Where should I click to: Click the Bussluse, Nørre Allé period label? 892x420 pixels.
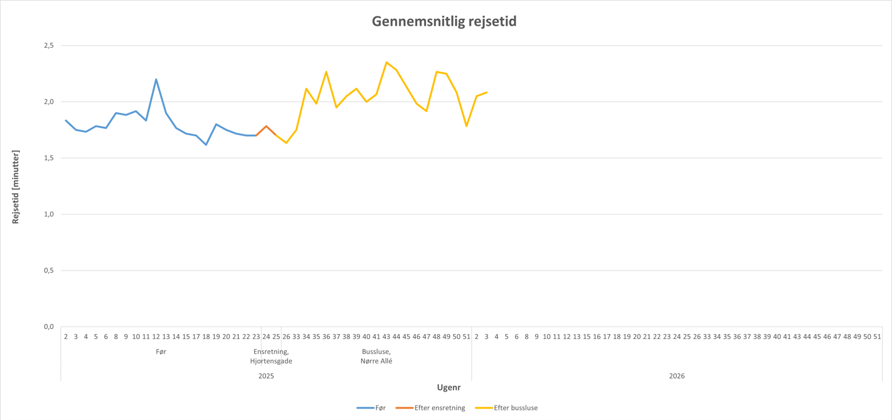376,357
